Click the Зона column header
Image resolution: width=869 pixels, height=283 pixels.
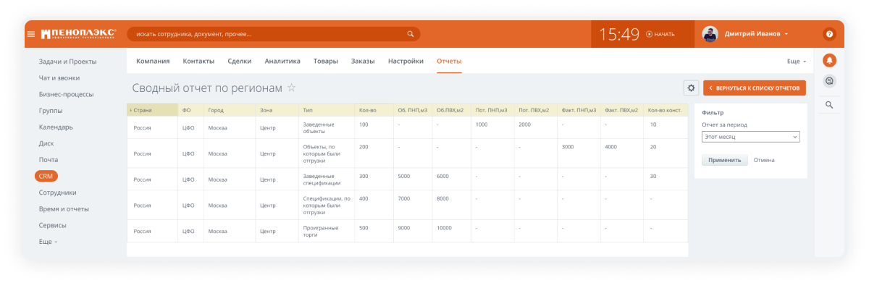tap(277, 110)
